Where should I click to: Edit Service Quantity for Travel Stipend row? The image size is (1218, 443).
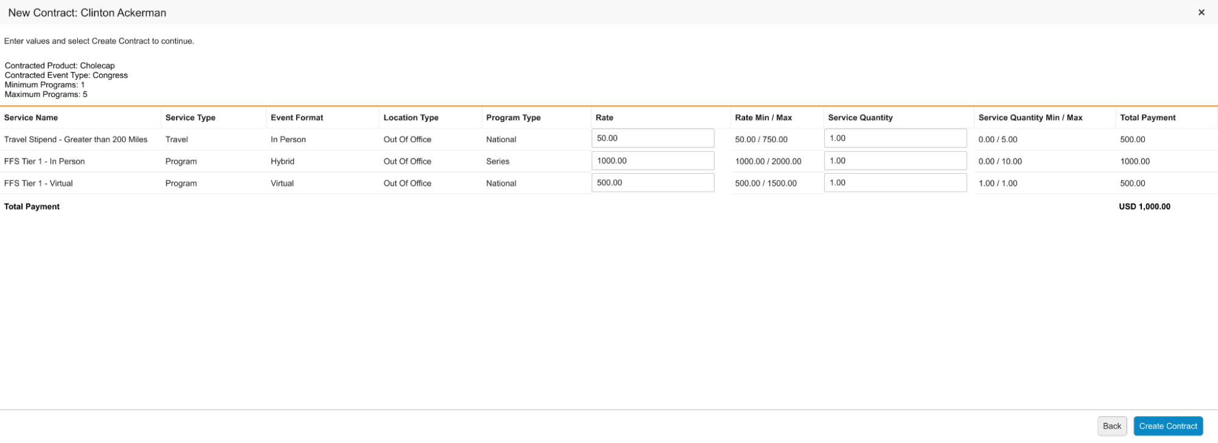coord(894,138)
